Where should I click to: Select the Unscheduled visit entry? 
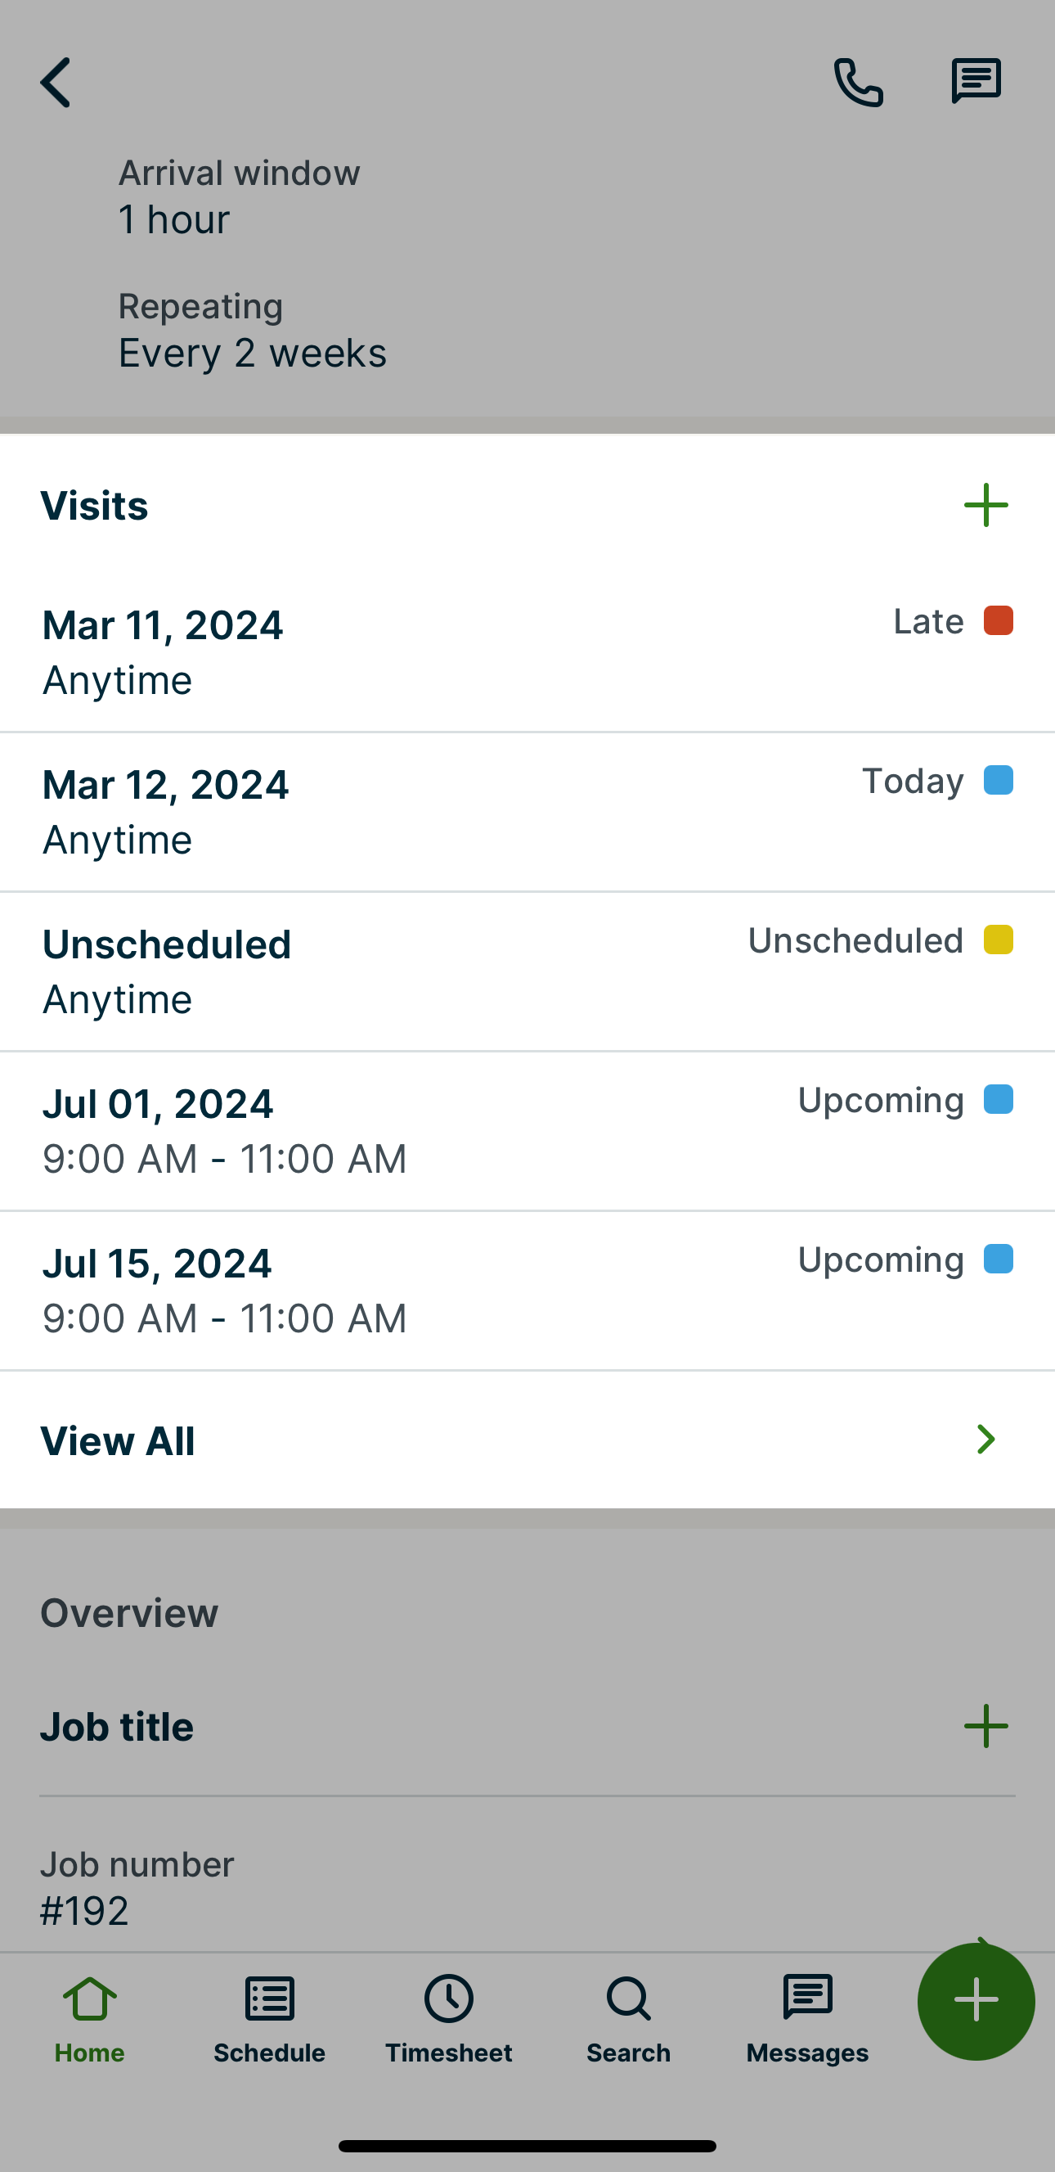tap(337, 971)
